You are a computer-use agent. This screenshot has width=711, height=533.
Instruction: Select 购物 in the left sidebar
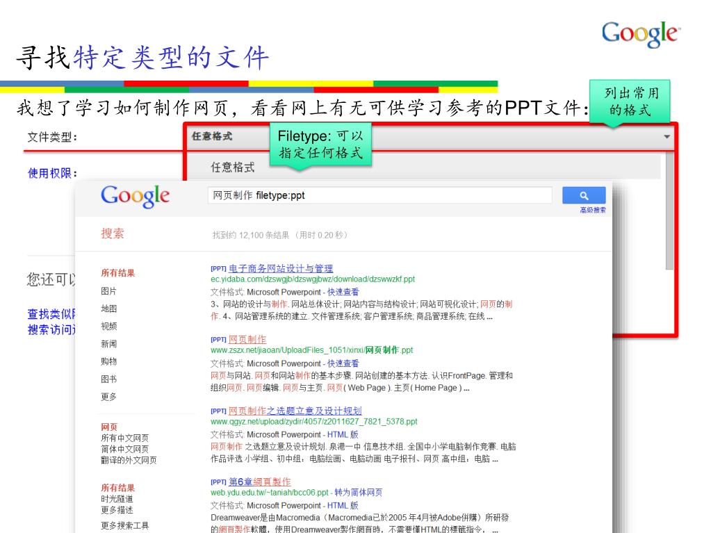click(109, 361)
